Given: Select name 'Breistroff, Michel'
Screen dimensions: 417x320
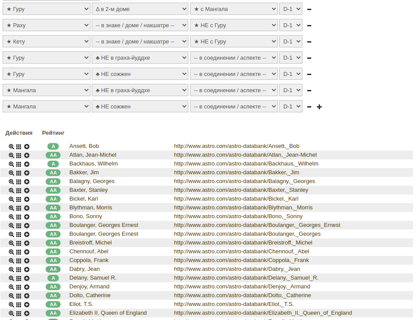Looking at the screenshot, I should (90, 243).
